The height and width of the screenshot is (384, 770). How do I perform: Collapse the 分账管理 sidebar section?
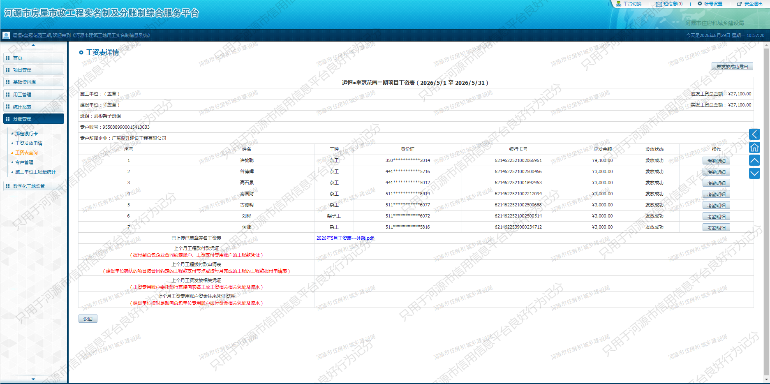coord(34,119)
